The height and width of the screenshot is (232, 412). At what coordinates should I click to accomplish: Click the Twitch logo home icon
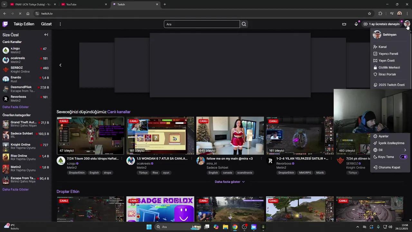[5, 24]
